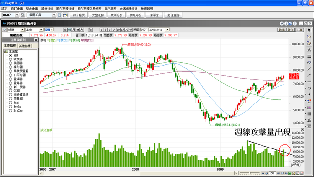This screenshot has height=177, width=314.
Task: Click the window layout icon in toolbar
Action: (65, 15)
